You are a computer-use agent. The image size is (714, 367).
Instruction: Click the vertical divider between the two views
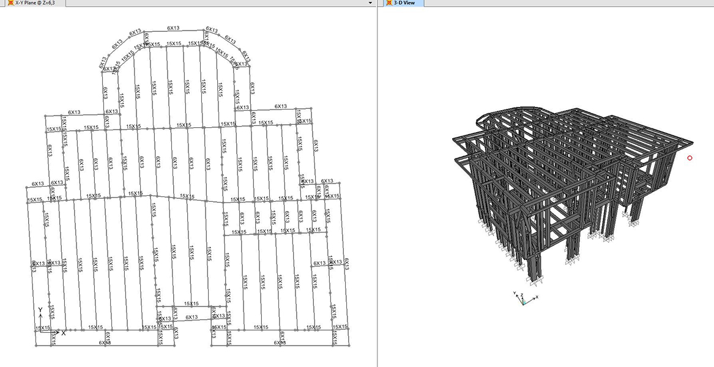click(377, 183)
